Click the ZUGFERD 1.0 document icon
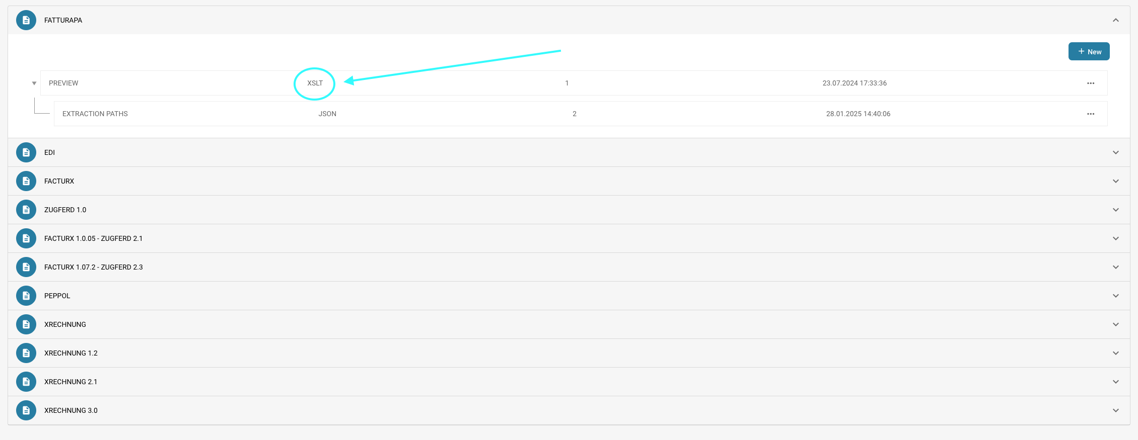The image size is (1138, 440). [26, 210]
